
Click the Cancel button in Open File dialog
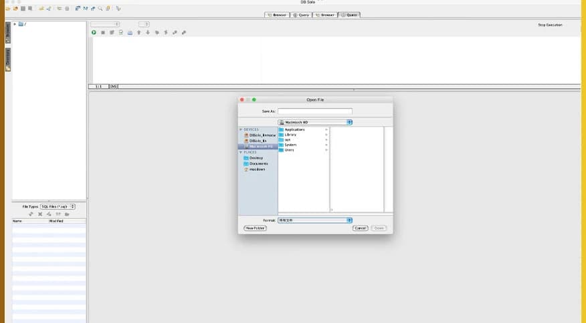coord(360,228)
